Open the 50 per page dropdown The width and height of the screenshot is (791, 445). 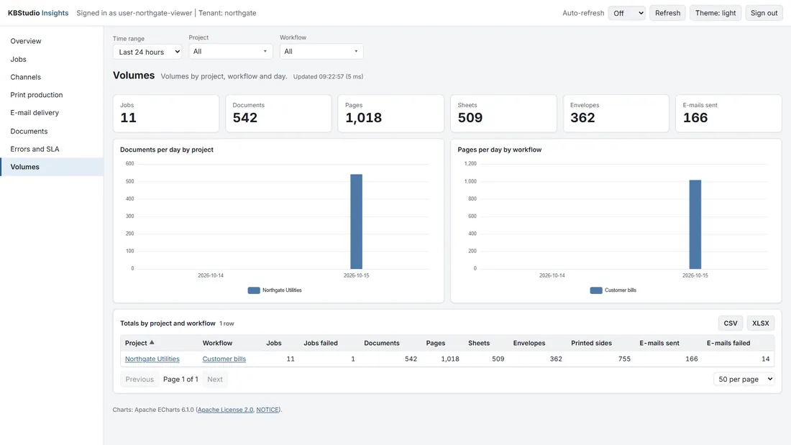click(744, 380)
